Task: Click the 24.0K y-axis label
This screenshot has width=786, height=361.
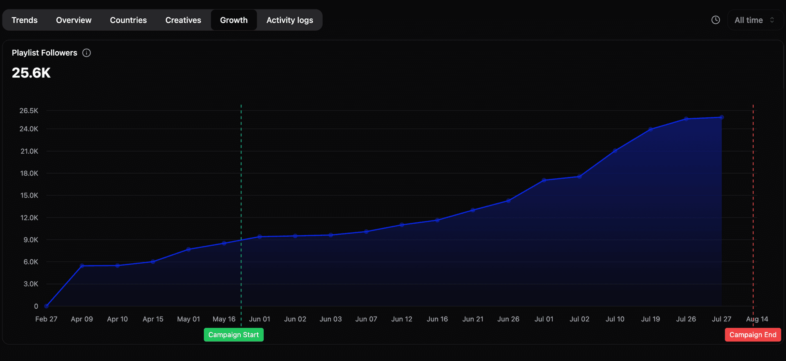Action: 29,129
